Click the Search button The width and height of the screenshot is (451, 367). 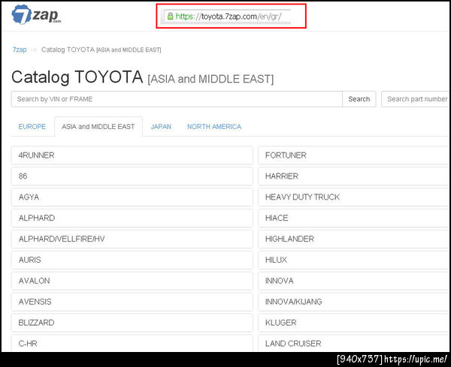[359, 99]
